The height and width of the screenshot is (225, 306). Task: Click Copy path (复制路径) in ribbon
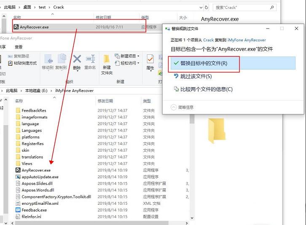pos(19,56)
